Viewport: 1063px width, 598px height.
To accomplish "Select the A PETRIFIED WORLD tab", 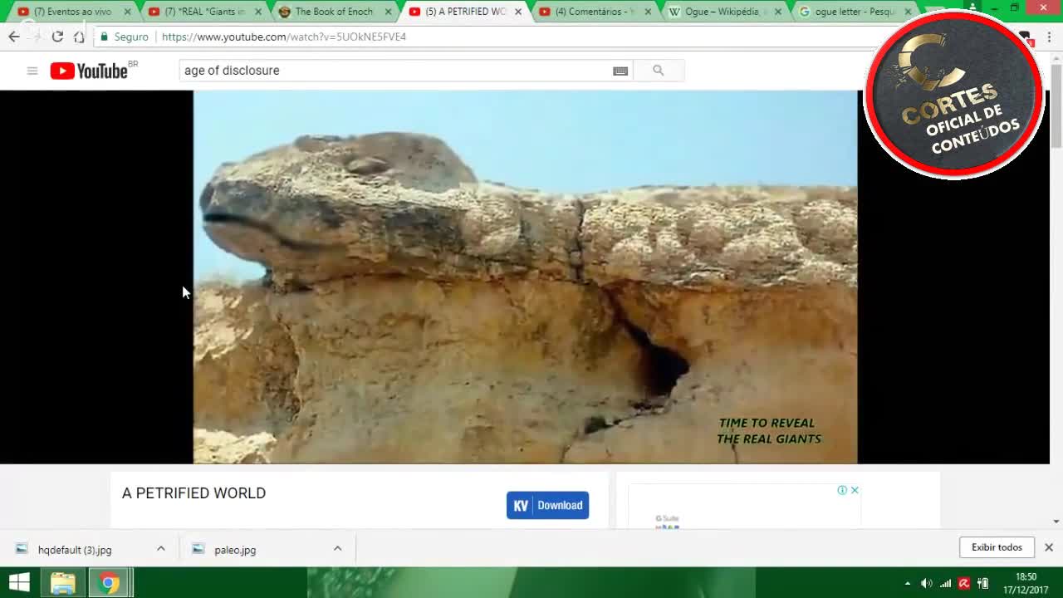I will tap(463, 12).
